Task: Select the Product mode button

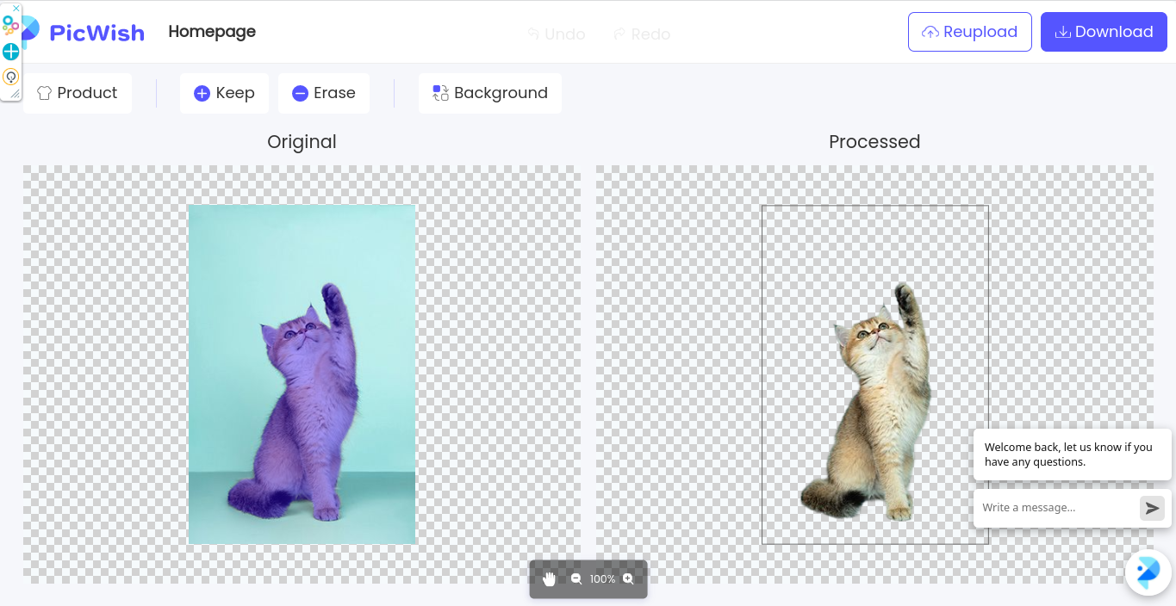Action: coord(77,93)
